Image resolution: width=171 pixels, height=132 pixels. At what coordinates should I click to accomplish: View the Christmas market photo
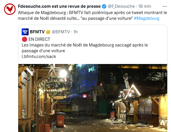pyautogui.click(x=93, y=98)
